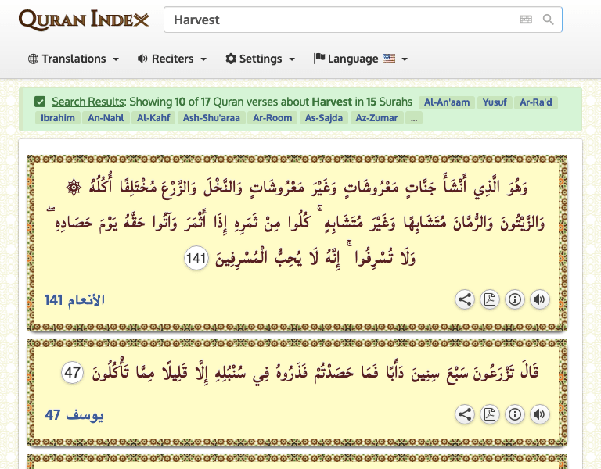Show info for verse Al-An'aam 141
This screenshot has width=601, height=469.
coord(514,299)
